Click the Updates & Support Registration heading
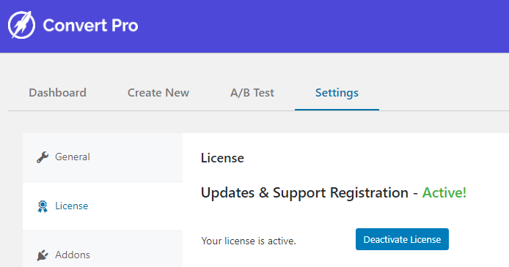The height and width of the screenshot is (267, 509). (304, 193)
